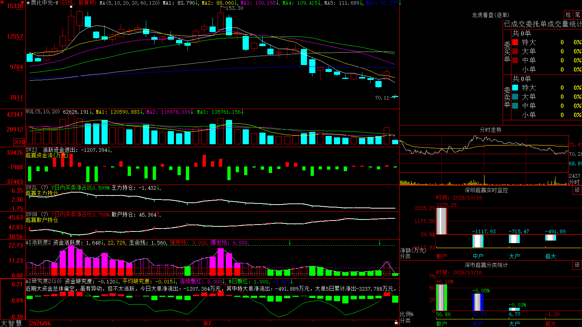Click the -491.89 超大 bar value
582x327 pixels.
[x=555, y=231]
